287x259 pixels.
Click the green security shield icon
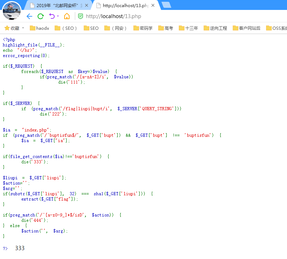81,16
